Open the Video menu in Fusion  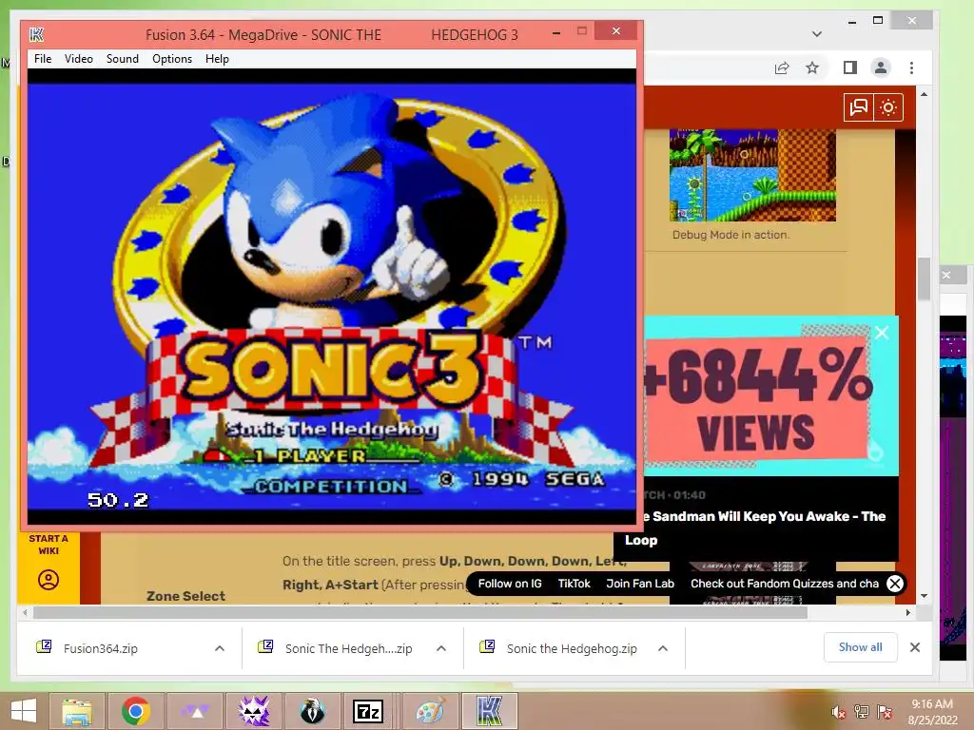tap(79, 59)
